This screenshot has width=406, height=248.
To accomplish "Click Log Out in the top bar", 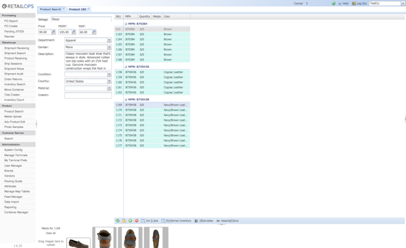I will 359,3.
